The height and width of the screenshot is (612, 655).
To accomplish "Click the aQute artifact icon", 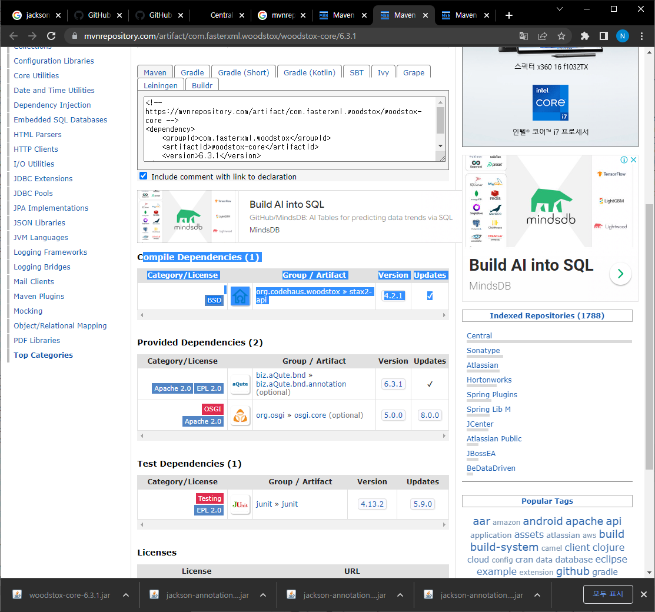I will (x=240, y=384).
